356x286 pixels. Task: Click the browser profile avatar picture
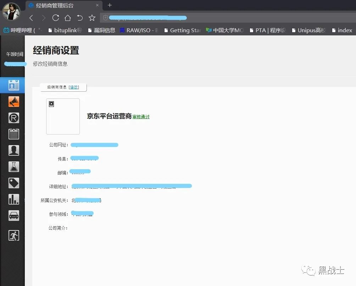(11, 11)
